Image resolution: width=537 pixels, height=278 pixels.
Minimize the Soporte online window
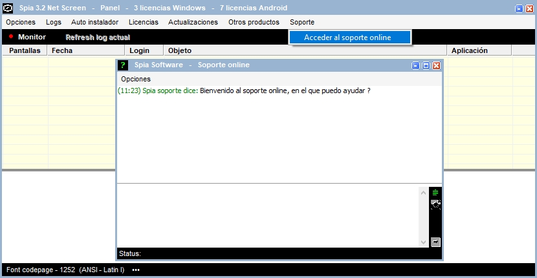pyautogui.click(x=415, y=66)
